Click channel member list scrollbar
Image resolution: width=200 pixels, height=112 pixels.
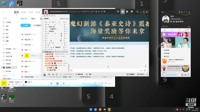click(69, 68)
